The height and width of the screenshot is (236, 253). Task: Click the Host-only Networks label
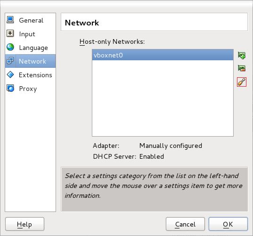click(112, 42)
